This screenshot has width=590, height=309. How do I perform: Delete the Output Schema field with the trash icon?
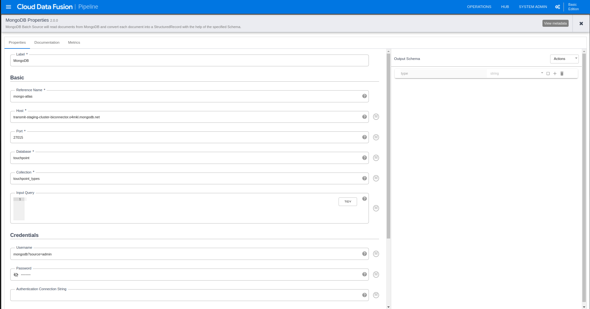pyautogui.click(x=562, y=73)
